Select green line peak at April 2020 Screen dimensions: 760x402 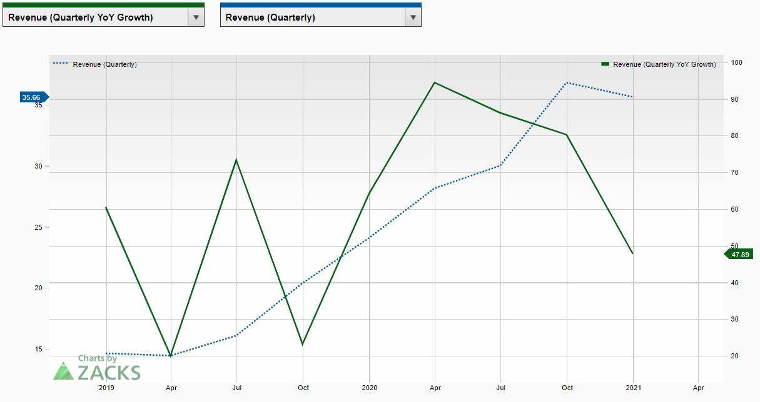[435, 82]
